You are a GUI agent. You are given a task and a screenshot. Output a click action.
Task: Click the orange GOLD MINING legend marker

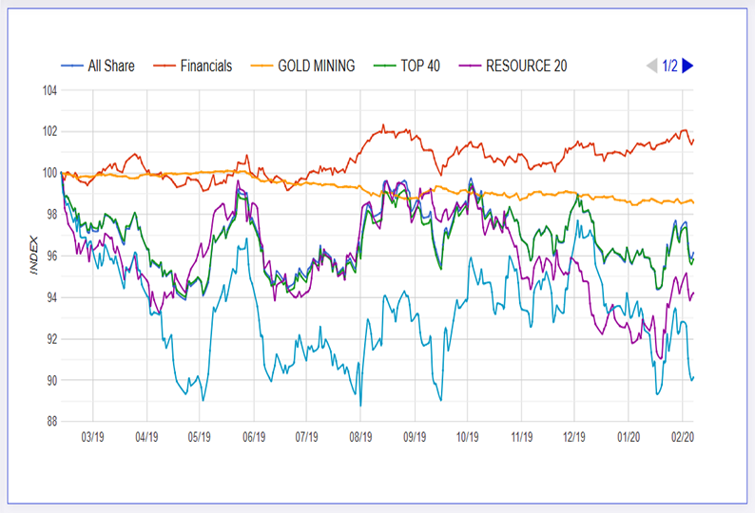[x=261, y=66]
